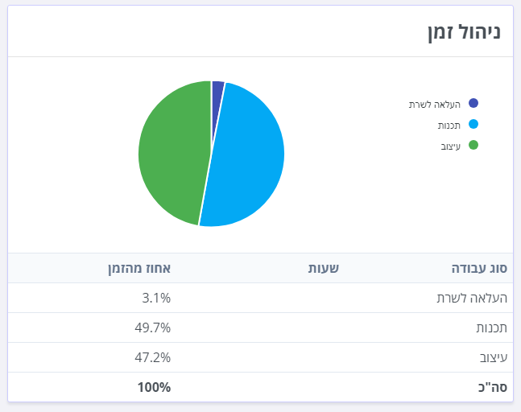The image size is (521, 412).
Task: Toggle the תכנות legend label
Action: (449, 126)
